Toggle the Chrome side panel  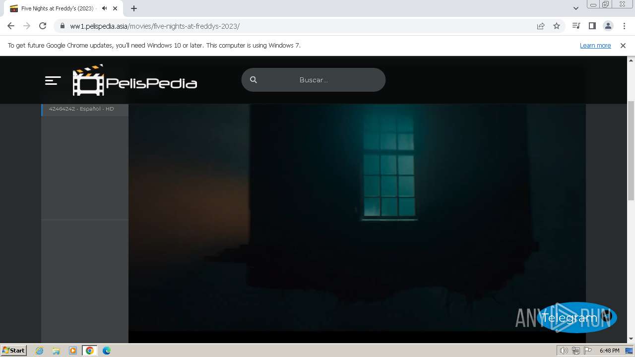(x=592, y=26)
